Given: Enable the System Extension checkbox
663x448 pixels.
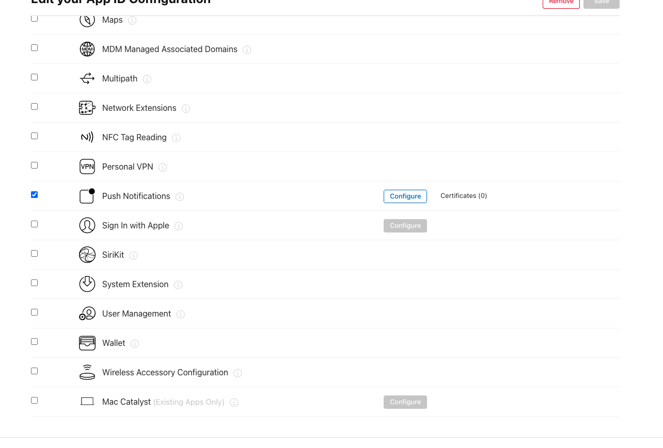Looking at the screenshot, I should tap(35, 283).
